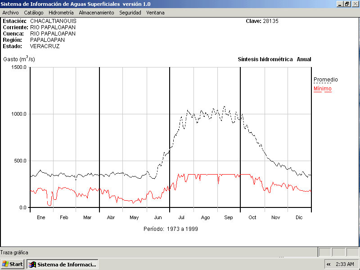This screenshot has height=270, width=360.
Task: Select Sistema de Informaci... taskbar button
Action: tap(62, 264)
